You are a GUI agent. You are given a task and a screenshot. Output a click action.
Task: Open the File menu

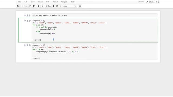coord(19,2)
